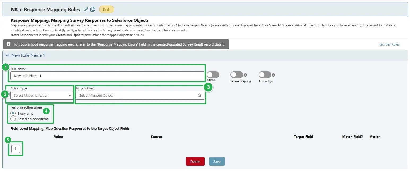Image resolution: width=410 pixels, height=171 pixels.
Task: Click the Save button
Action: pyautogui.click(x=217, y=161)
